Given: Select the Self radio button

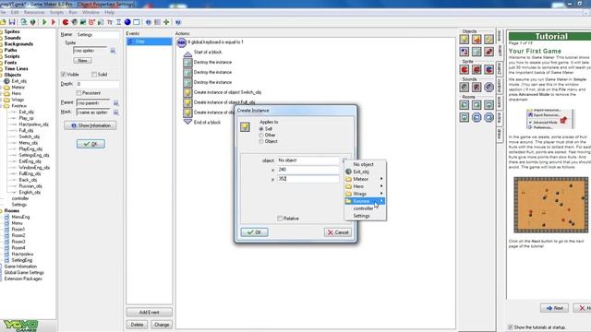Looking at the screenshot, I should coord(261,129).
